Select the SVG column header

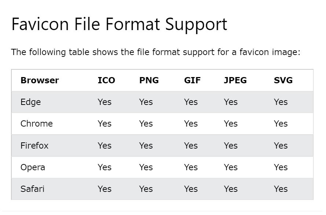(283, 80)
